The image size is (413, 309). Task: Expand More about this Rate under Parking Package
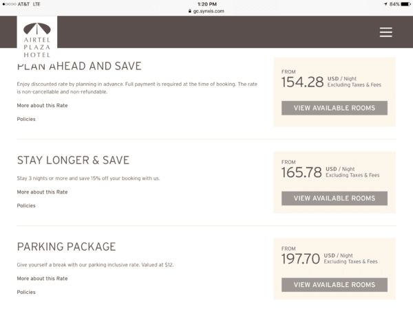pyautogui.click(x=42, y=278)
